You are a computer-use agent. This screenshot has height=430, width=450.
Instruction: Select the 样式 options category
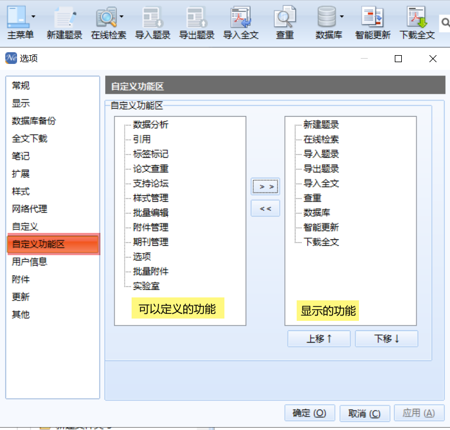[21, 191]
